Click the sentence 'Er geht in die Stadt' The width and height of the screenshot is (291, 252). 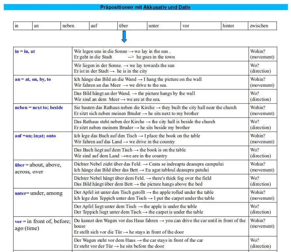click(93, 57)
